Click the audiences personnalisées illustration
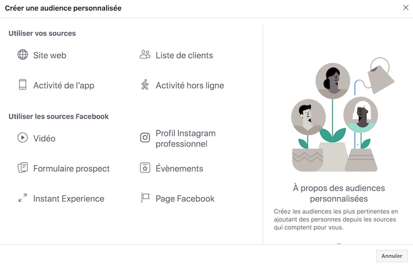 click(342, 115)
